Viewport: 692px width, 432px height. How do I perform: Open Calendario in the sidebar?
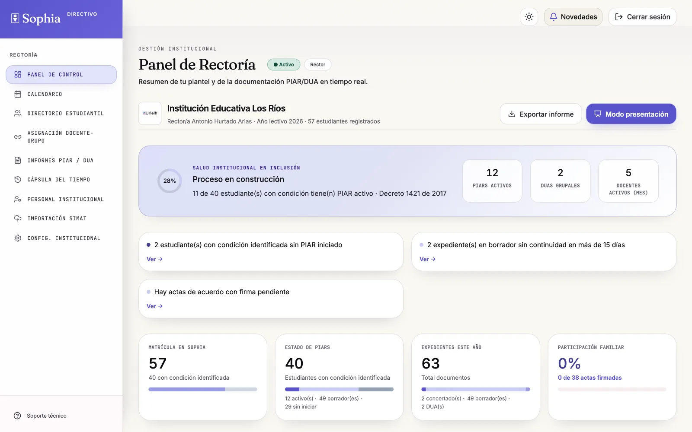pyautogui.click(x=61, y=94)
